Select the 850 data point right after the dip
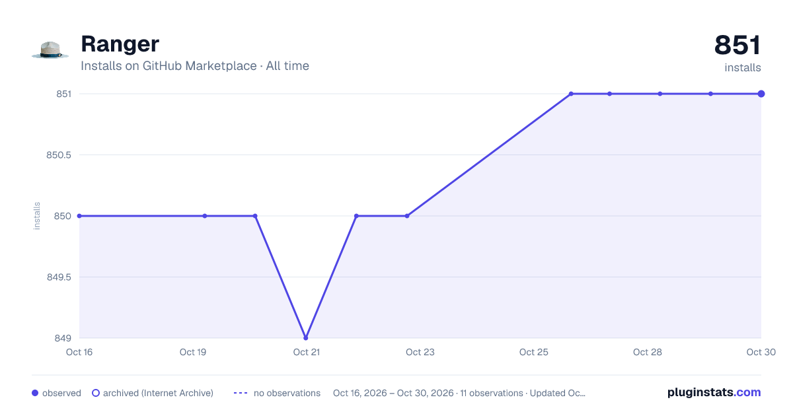Screen dimensions: 793x416 [356, 216]
